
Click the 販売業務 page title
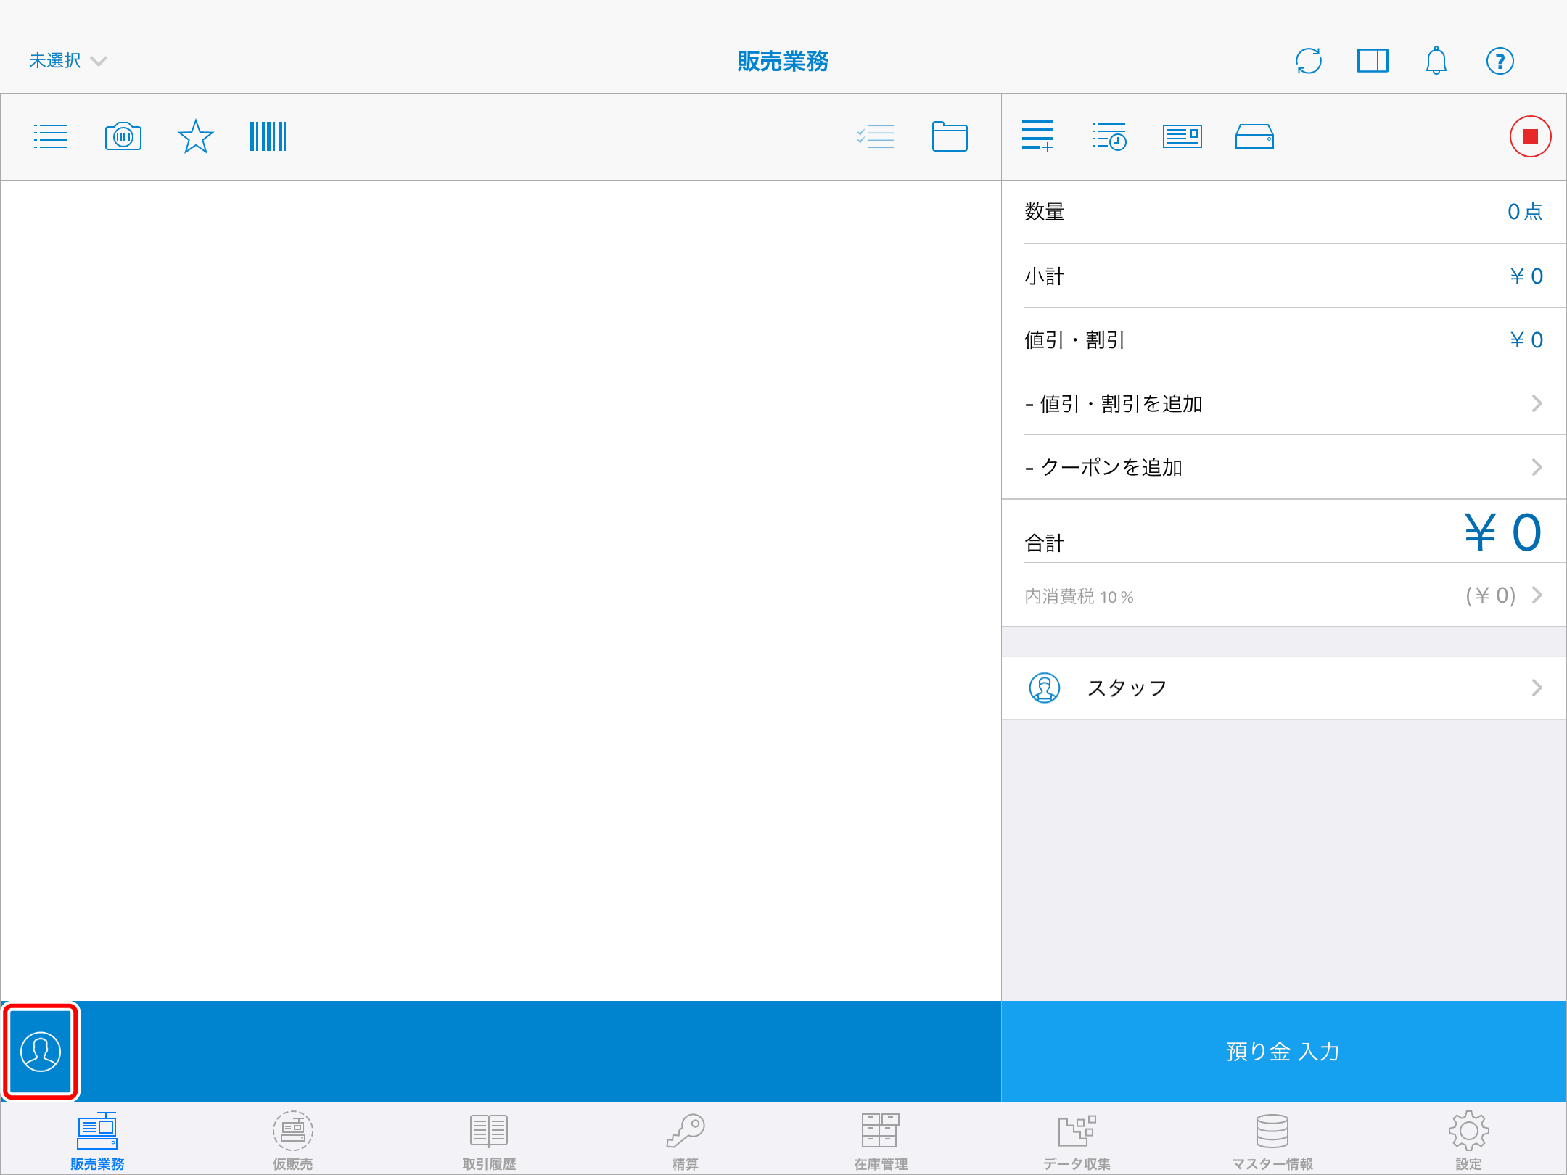pos(783,61)
